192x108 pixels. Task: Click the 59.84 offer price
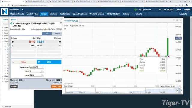point(40,42)
